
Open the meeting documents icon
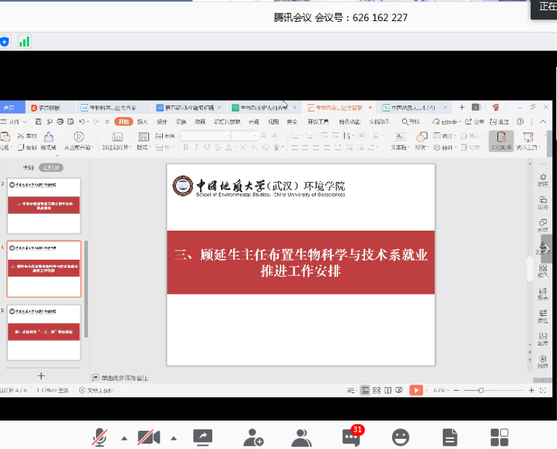450,438
